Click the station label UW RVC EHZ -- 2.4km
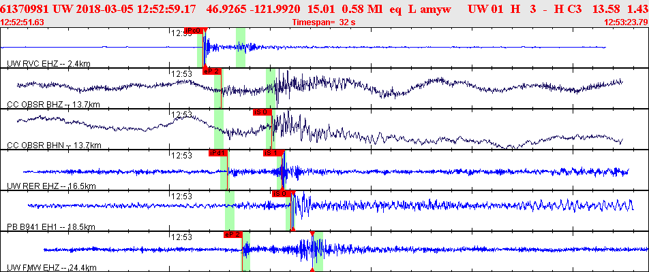Image resolution: width=649 pixels, height=272 pixels. (49, 63)
